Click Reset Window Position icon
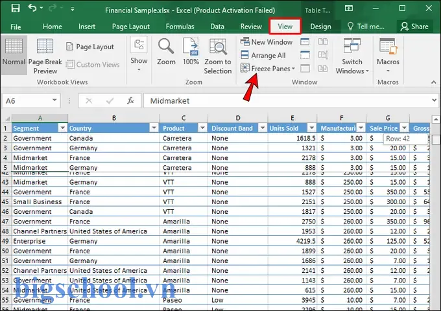Viewport: 441px width, 311px height. pyautogui.click(x=323, y=68)
